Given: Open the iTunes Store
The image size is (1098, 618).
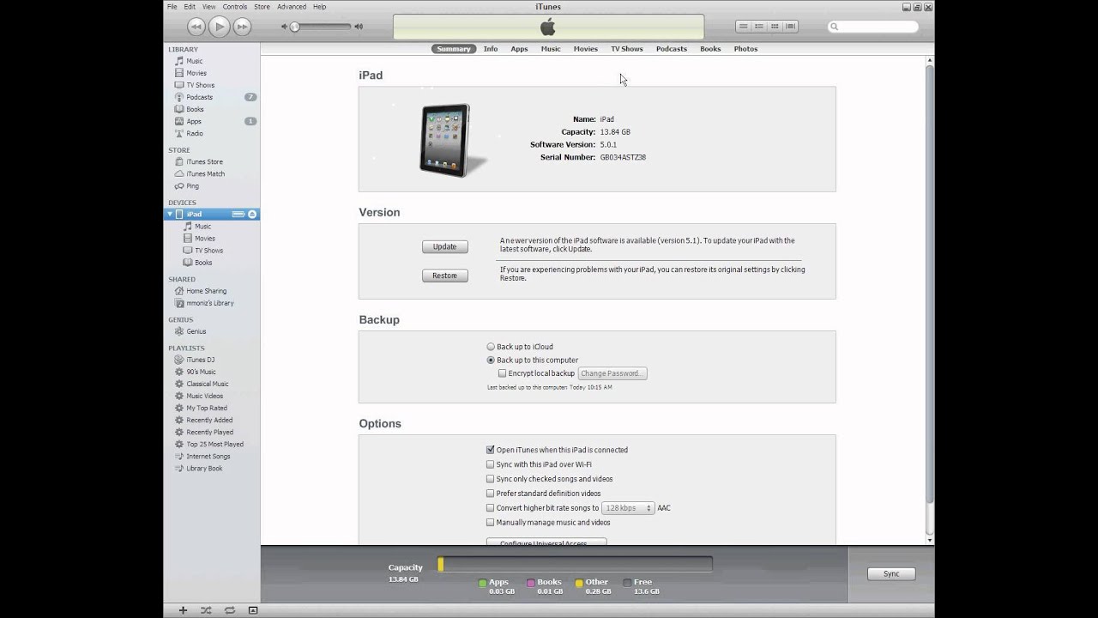Looking at the screenshot, I should click(204, 161).
